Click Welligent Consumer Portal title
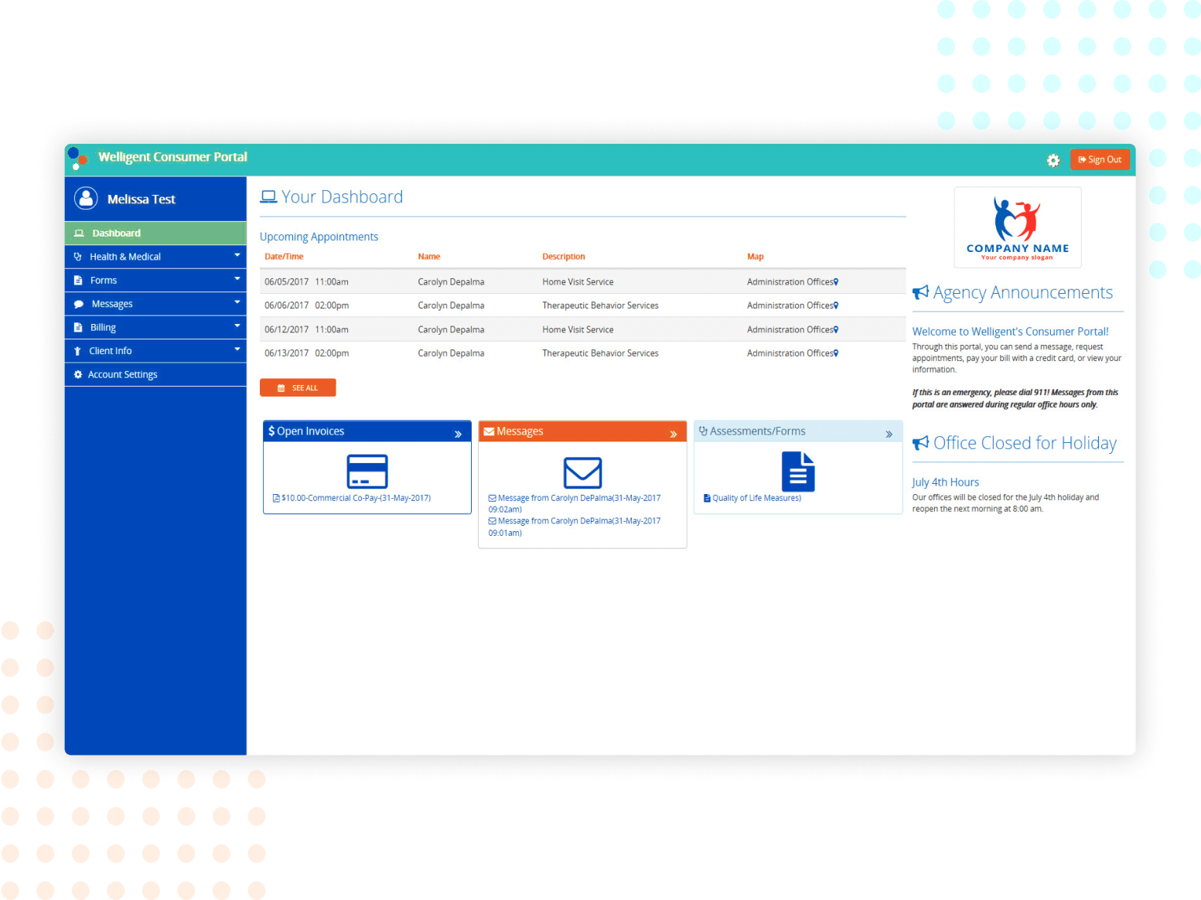The width and height of the screenshot is (1201, 900). (172, 157)
